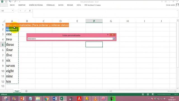This screenshot has height=101, width=179.
Task: Open Word from the taskbar
Action: point(55,98)
